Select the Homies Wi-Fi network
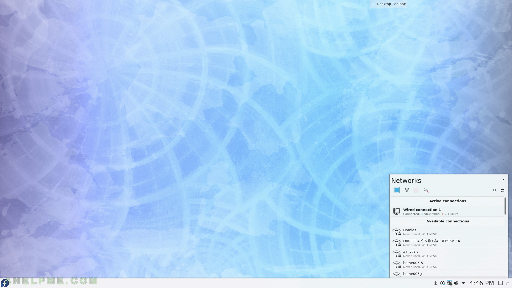Viewport: 512px width, 288px height. click(x=448, y=232)
